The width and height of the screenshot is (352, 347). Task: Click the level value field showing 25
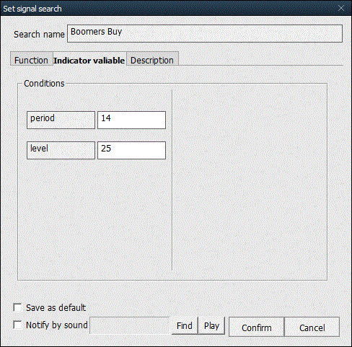click(x=131, y=150)
